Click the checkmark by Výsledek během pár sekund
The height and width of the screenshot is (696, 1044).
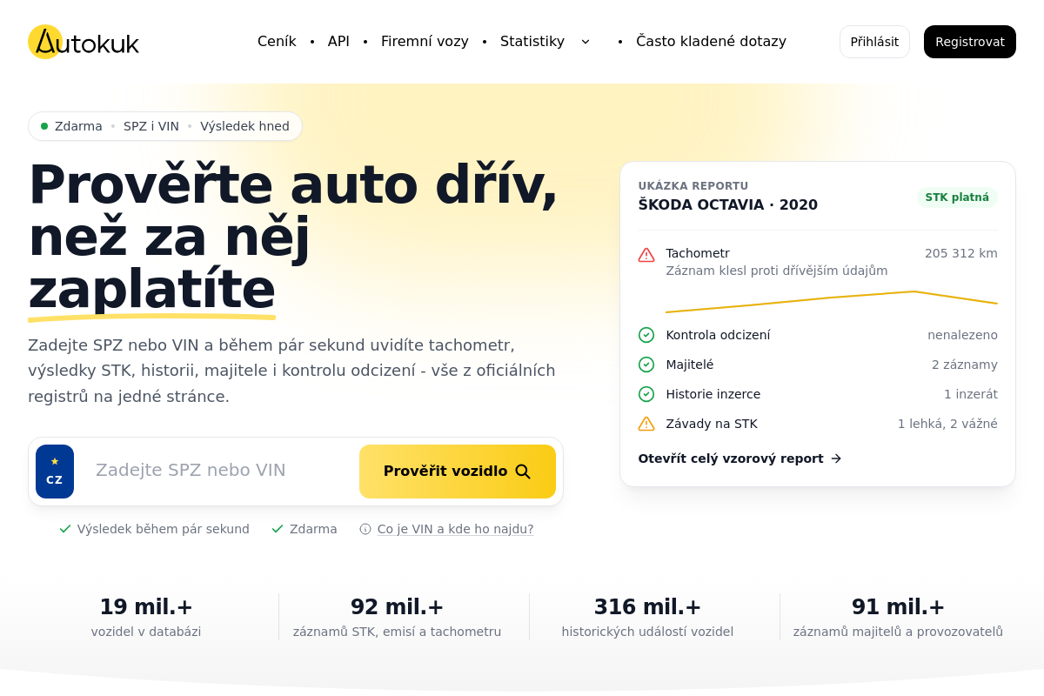pos(65,529)
